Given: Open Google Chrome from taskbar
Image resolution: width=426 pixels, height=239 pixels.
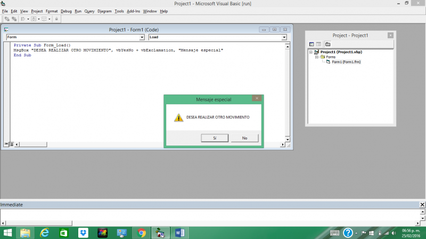Looking at the screenshot, I should coord(141,233).
